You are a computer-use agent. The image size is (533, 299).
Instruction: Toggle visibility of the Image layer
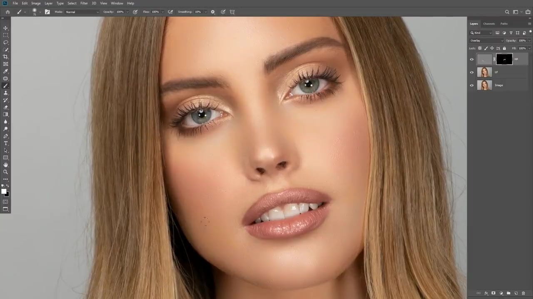tap(472, 85)
